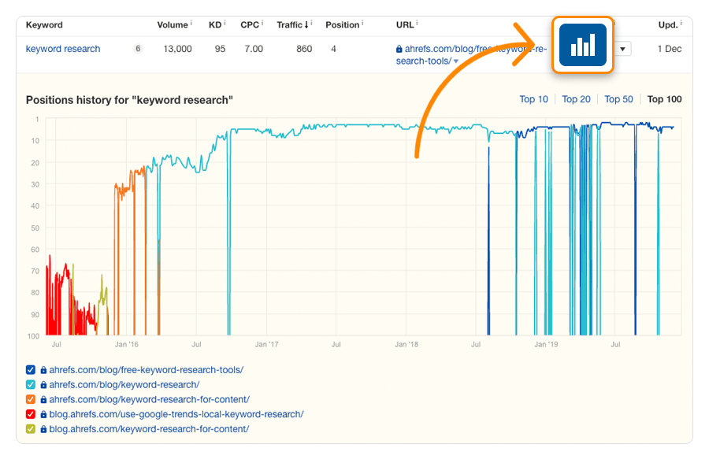Screen dimensions: 709x459
Task: Click the Jan '17 axis label
Action: point(266,345)
